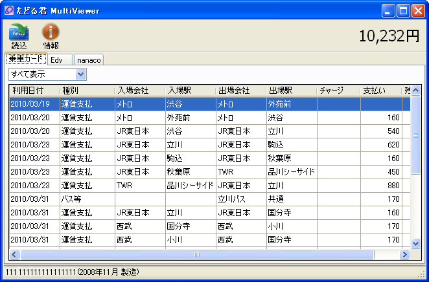Click the horizontal scrollbar left arrow

coord(14,255)
